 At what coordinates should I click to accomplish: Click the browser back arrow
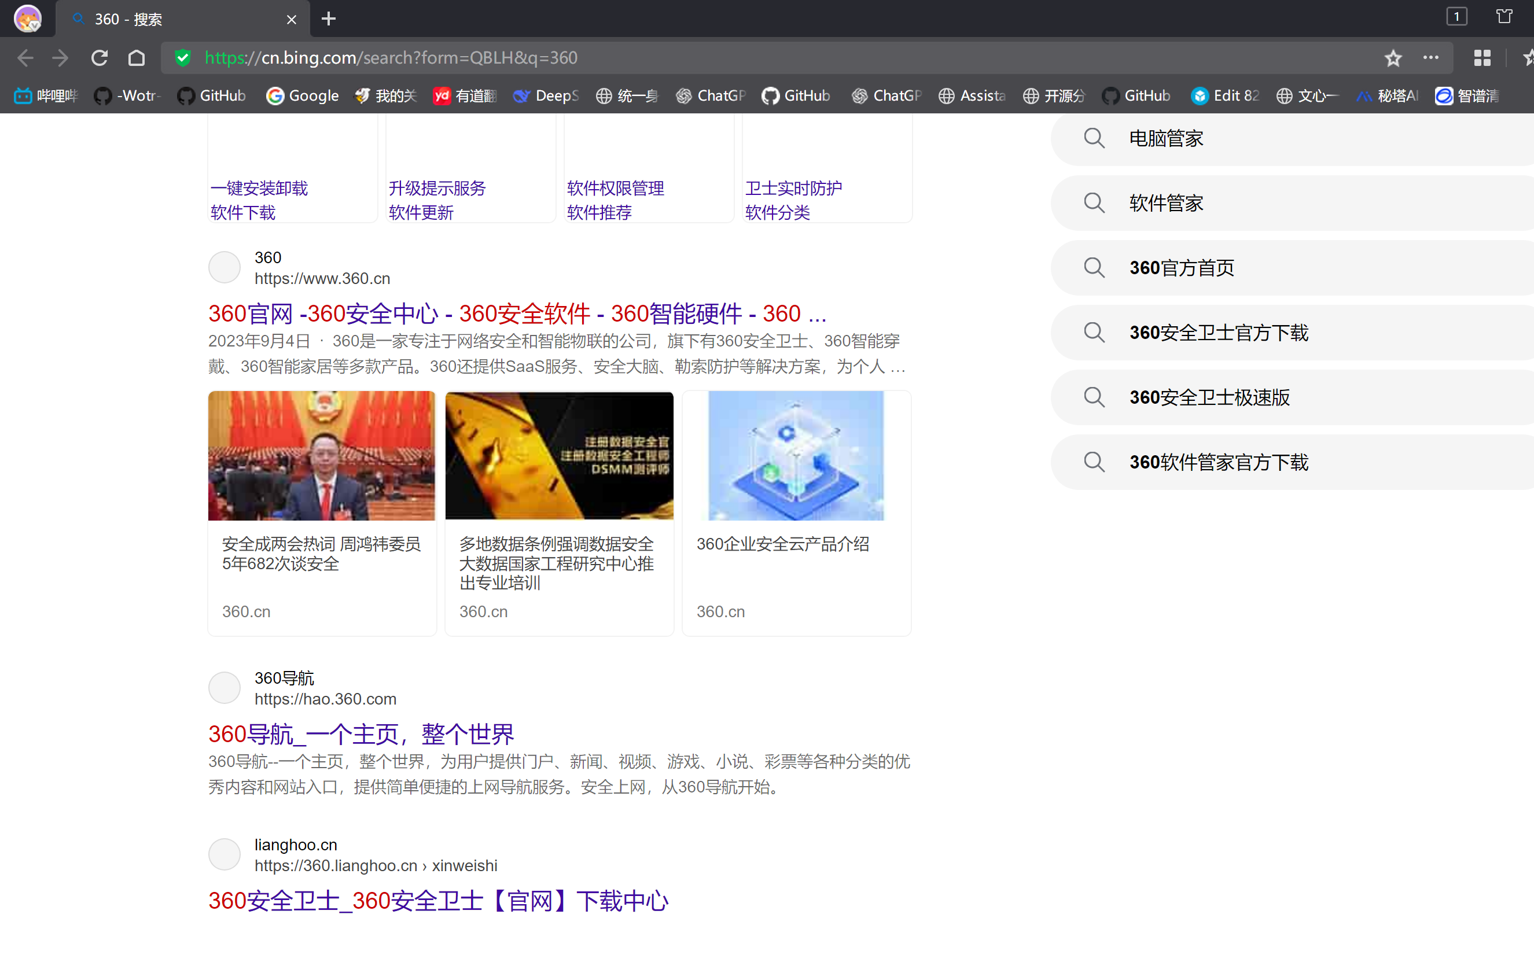click(x=25, y=58)
